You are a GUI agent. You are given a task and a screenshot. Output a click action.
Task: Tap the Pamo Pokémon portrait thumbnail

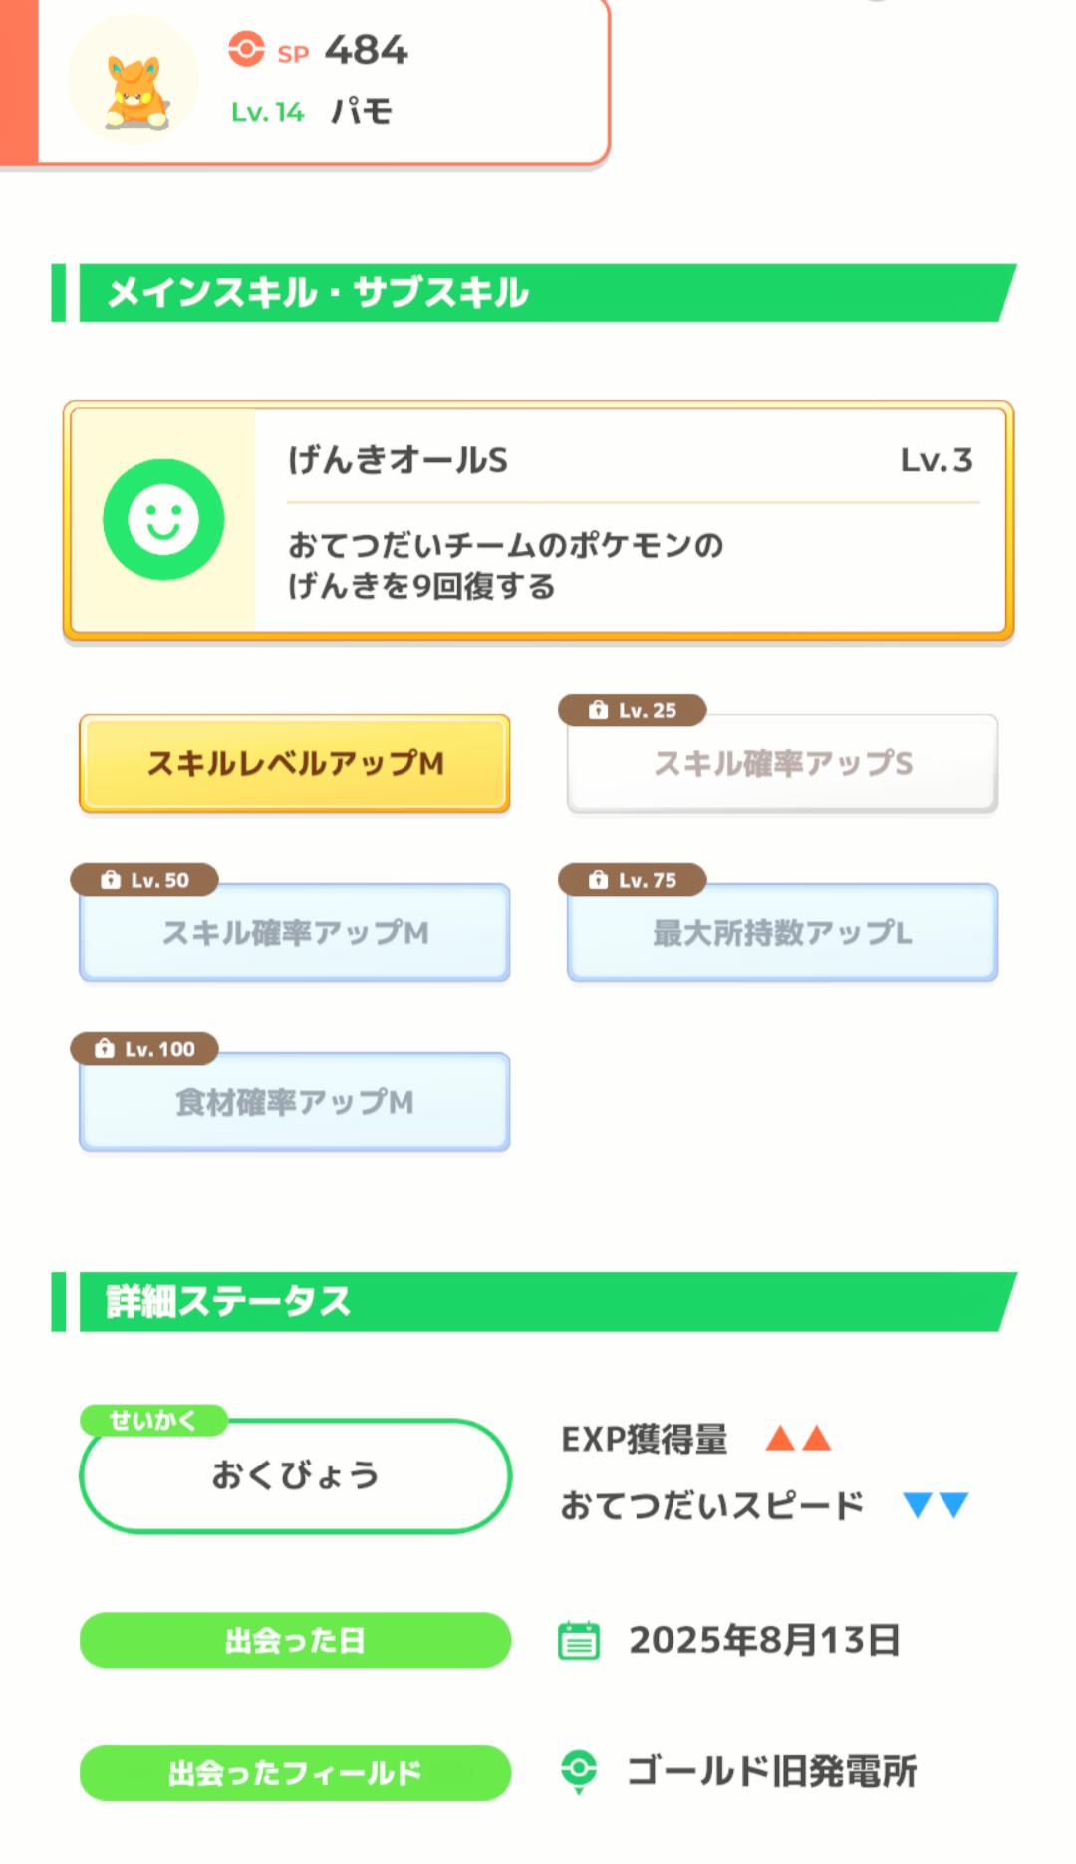click(x=134, y=82)
